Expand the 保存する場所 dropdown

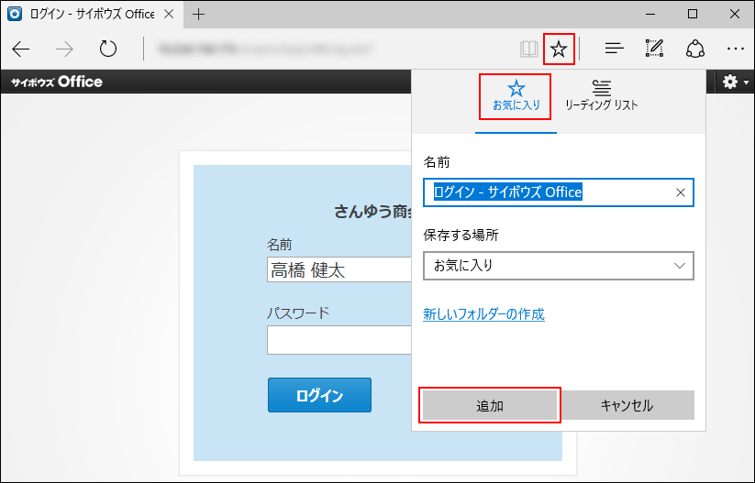pyautogui.click(x=559, y=266)
